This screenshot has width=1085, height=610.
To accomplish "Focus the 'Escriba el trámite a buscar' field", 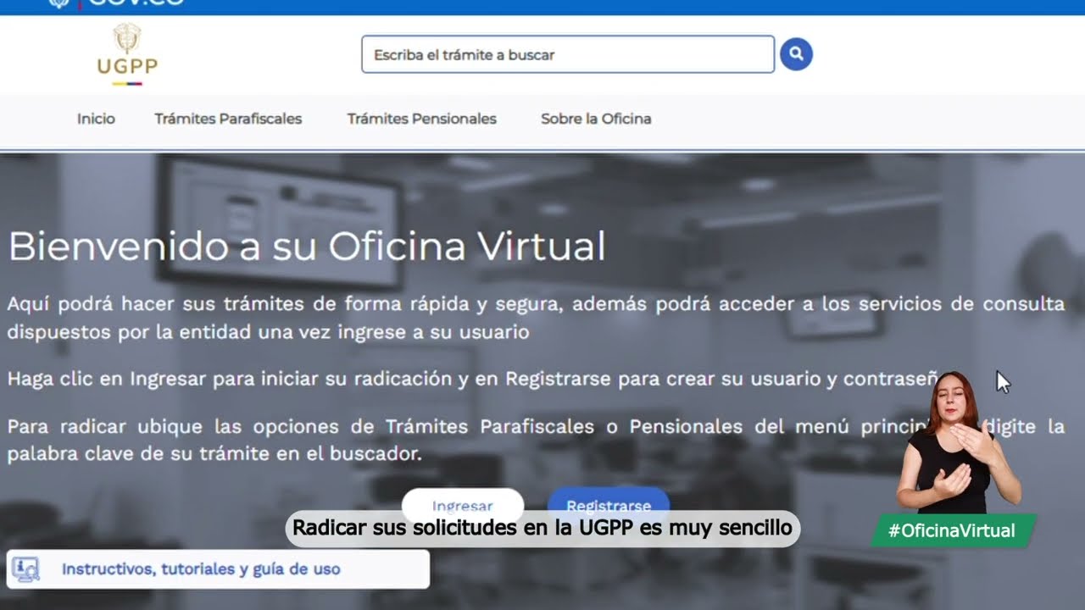I will 568,54.
